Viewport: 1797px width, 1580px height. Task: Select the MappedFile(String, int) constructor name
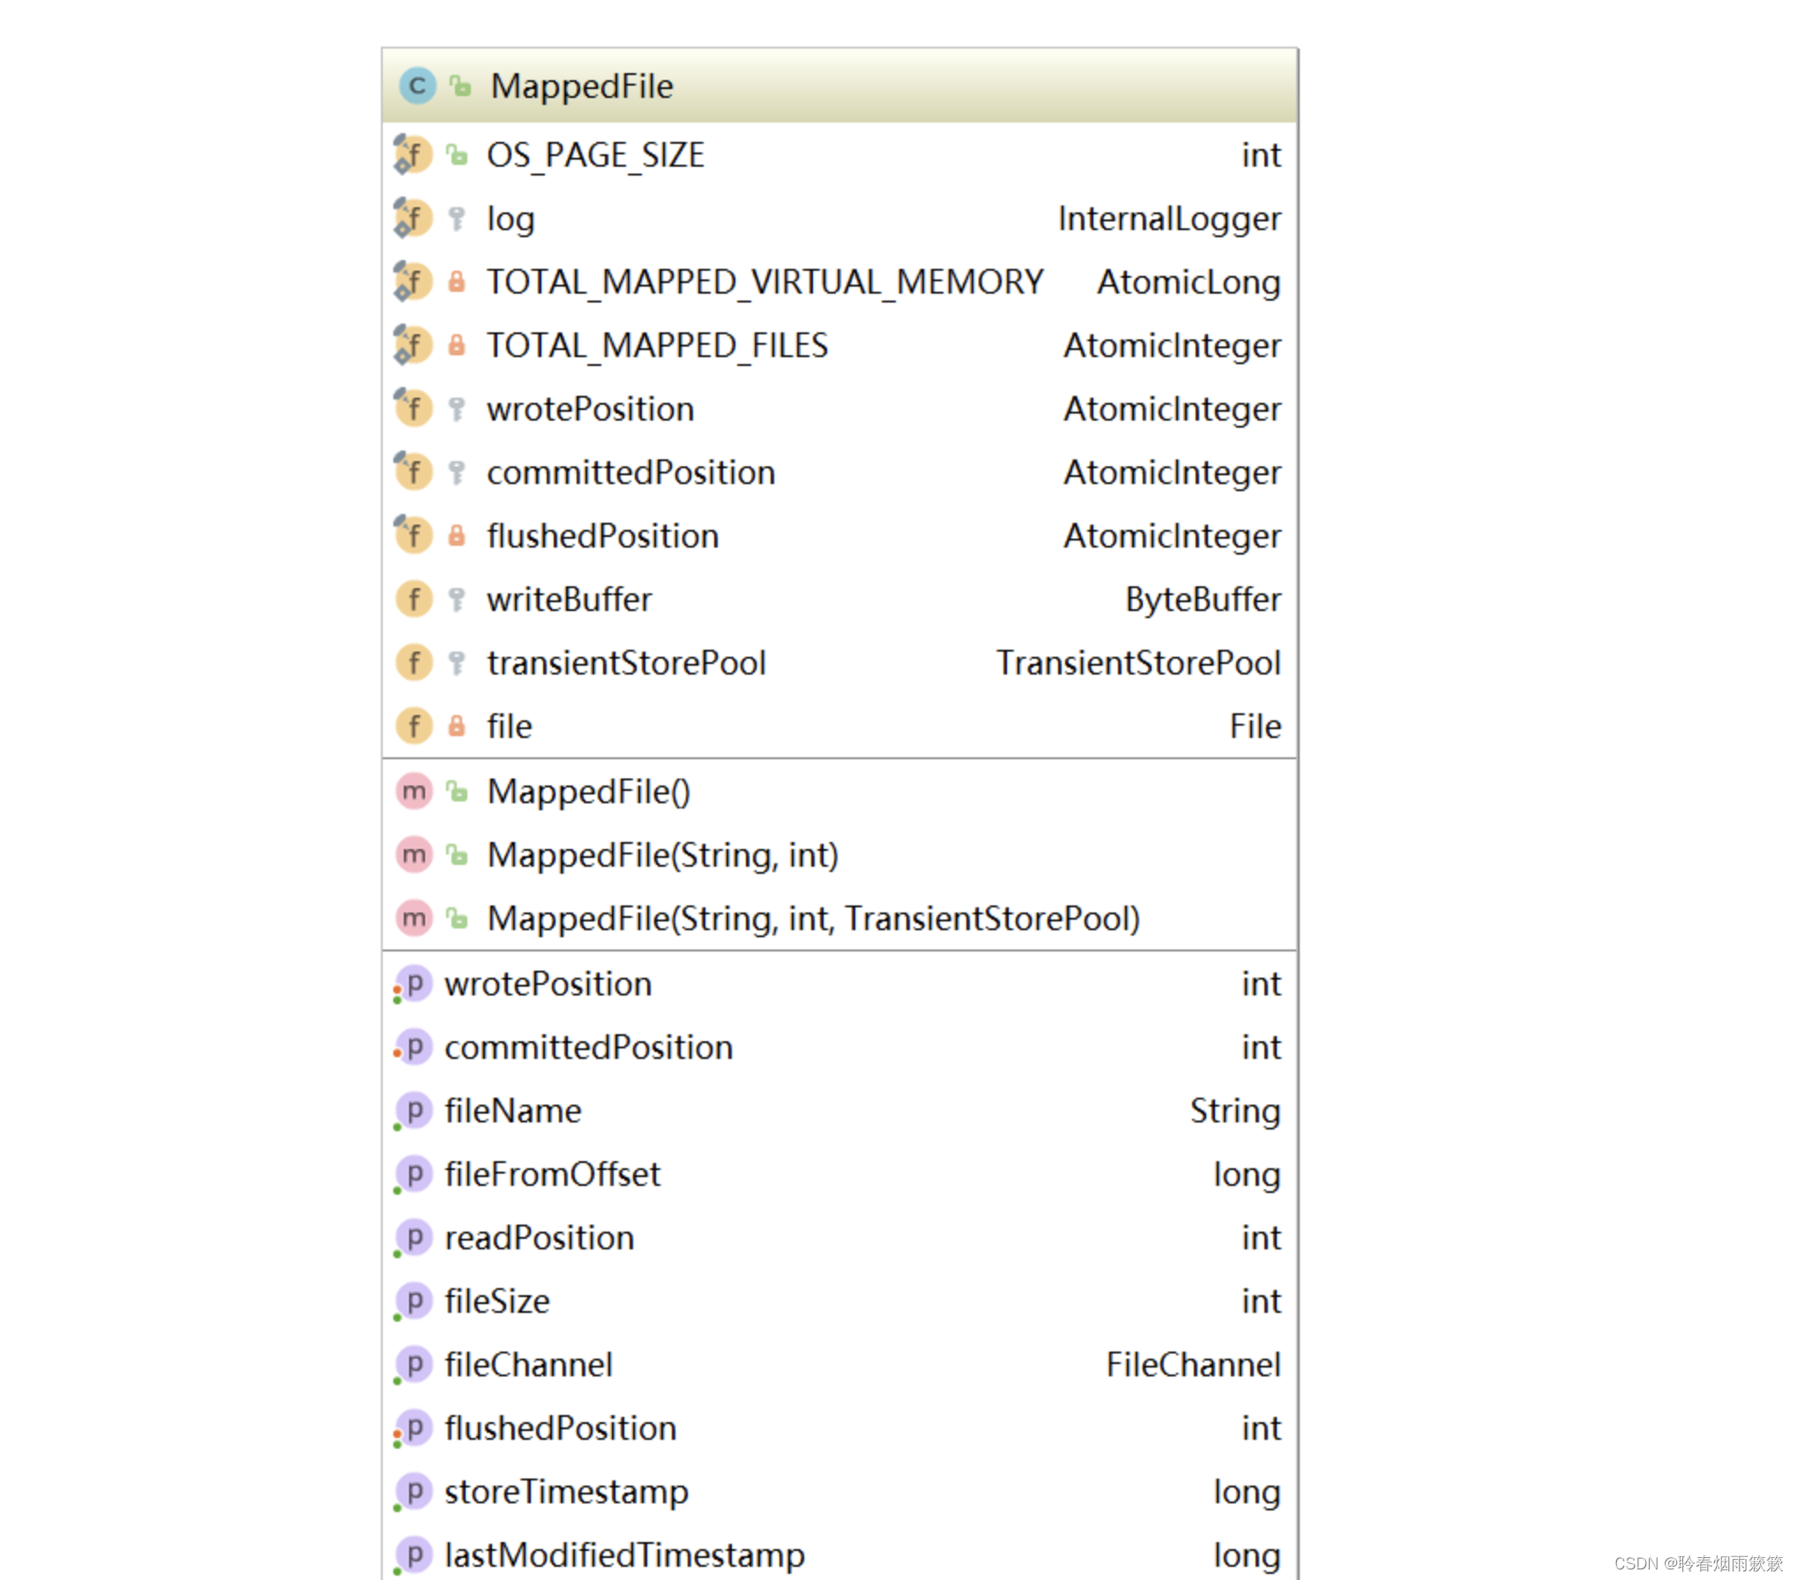(x=663, y=855)
